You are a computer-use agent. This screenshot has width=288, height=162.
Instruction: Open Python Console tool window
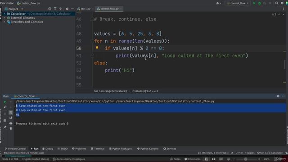click(148, 149)
